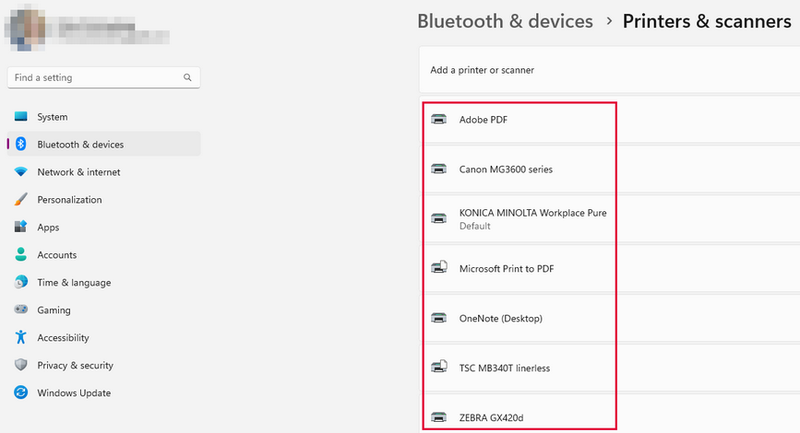The image size is (800, 433).
Task: Click the Find a setting search box
Action: (103, 77)
